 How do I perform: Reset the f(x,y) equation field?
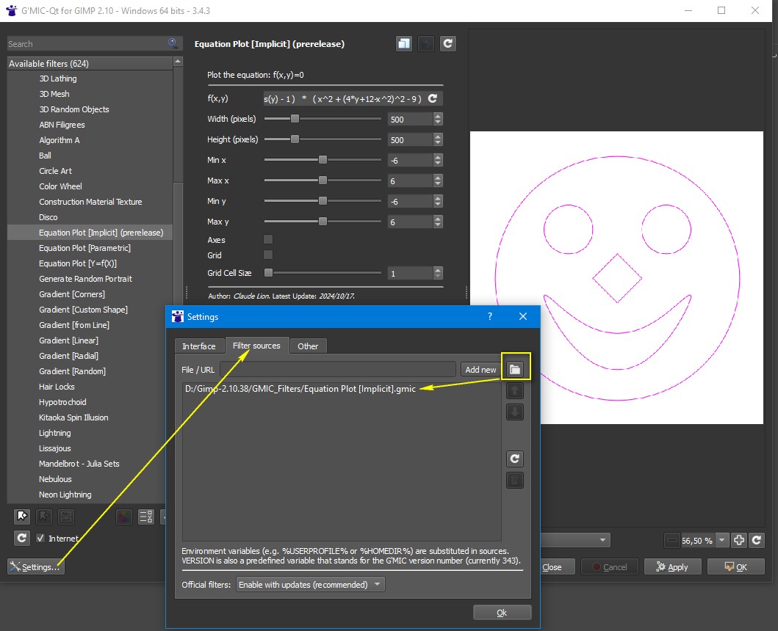point(433,98)
